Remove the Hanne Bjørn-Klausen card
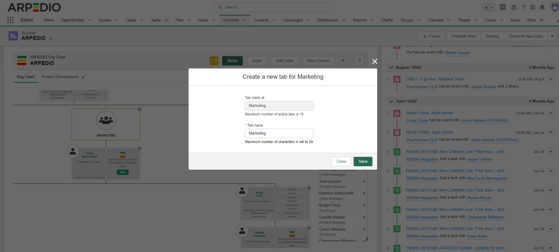This screenshot has width=559, height=252. pos(139,149)
